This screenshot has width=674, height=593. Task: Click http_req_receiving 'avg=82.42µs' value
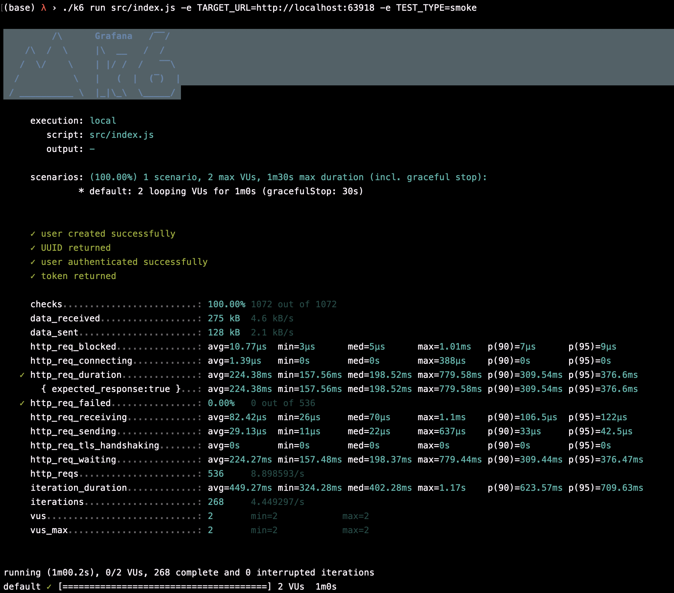237,417
